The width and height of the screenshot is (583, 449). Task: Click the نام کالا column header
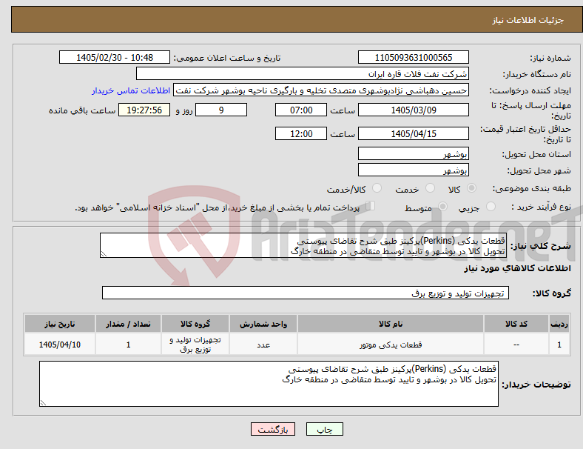(x=391, y=324)
